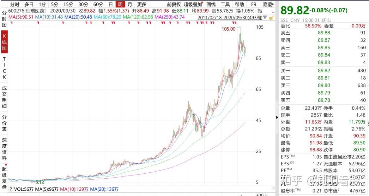Select the K线图 sidebar tab
Viewport: 369px width, 196px height.
[x=4, y=42]
